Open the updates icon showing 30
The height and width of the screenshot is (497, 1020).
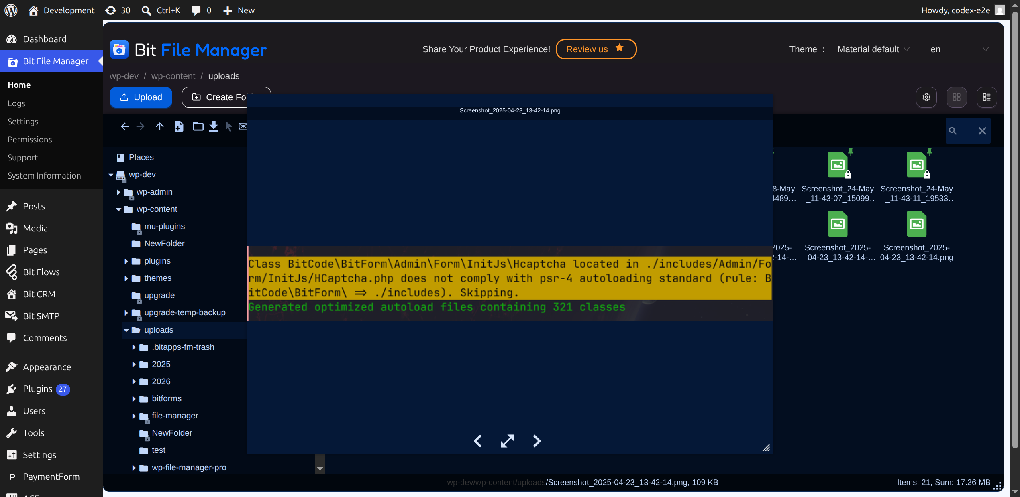pyautogui.click(x=118, y=10)
